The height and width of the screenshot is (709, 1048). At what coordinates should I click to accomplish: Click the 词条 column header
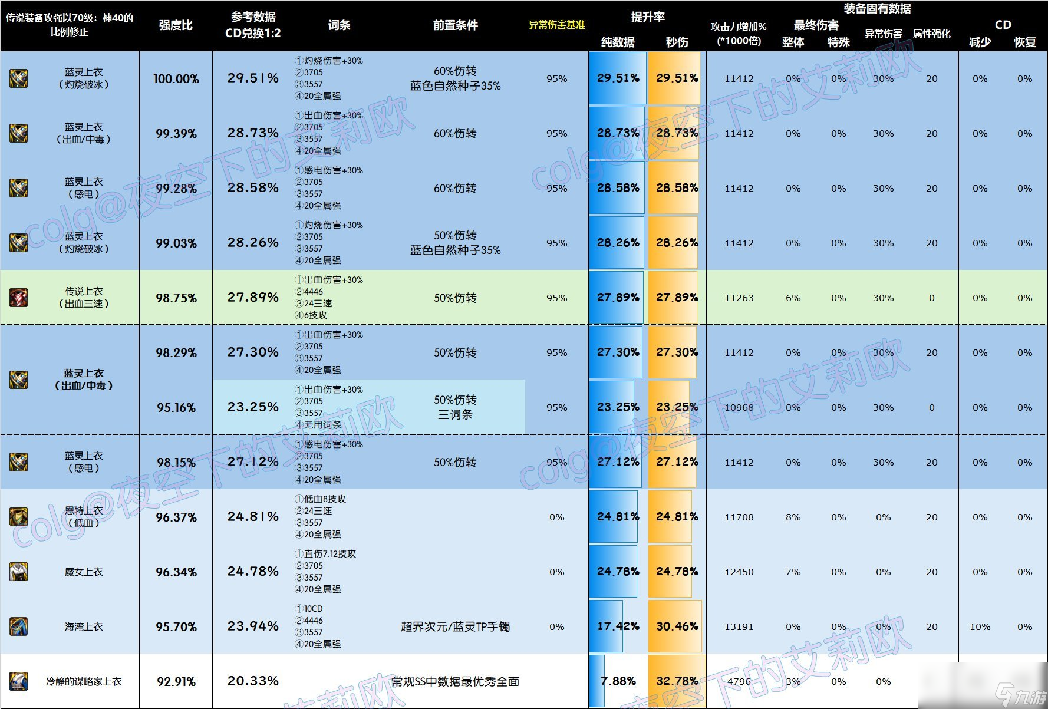click(x=339, y=25)
